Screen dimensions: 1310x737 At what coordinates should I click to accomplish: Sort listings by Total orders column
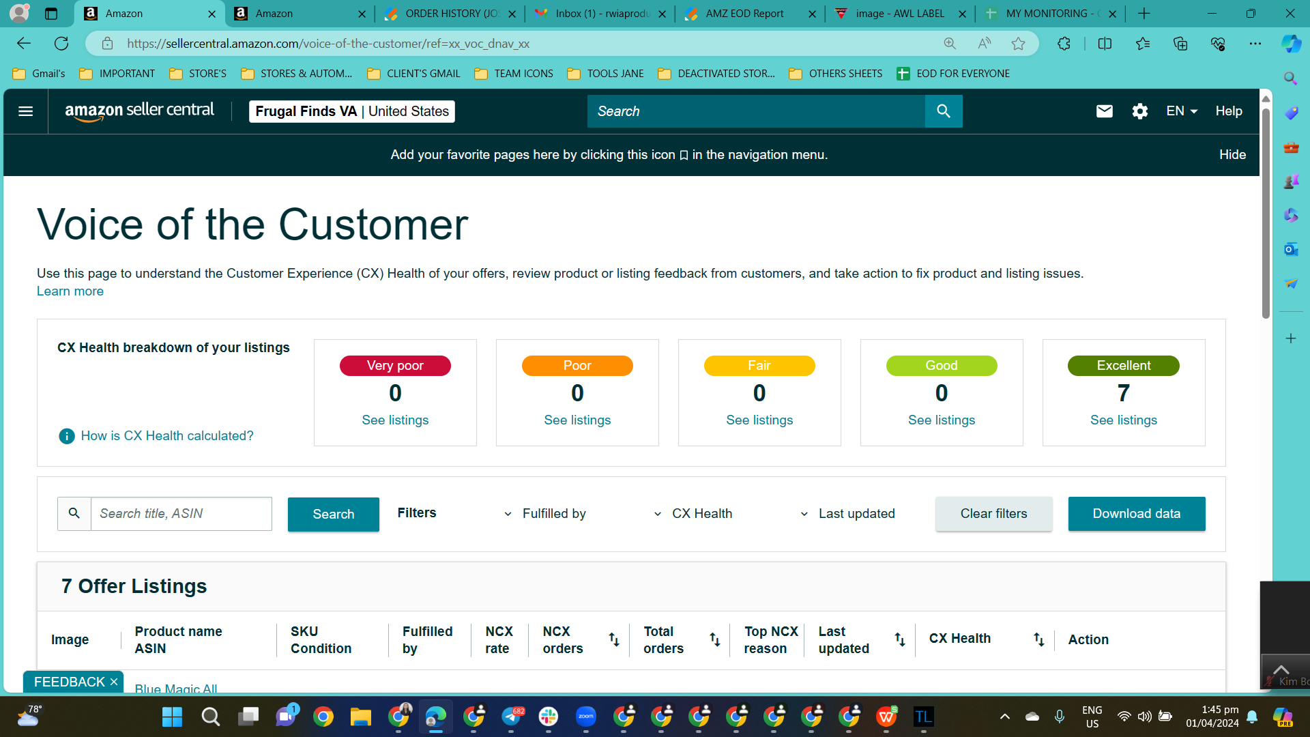pyautogui.click(x=714, y=639)
